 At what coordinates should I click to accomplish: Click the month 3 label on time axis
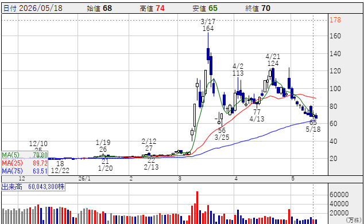click(180, 179)
